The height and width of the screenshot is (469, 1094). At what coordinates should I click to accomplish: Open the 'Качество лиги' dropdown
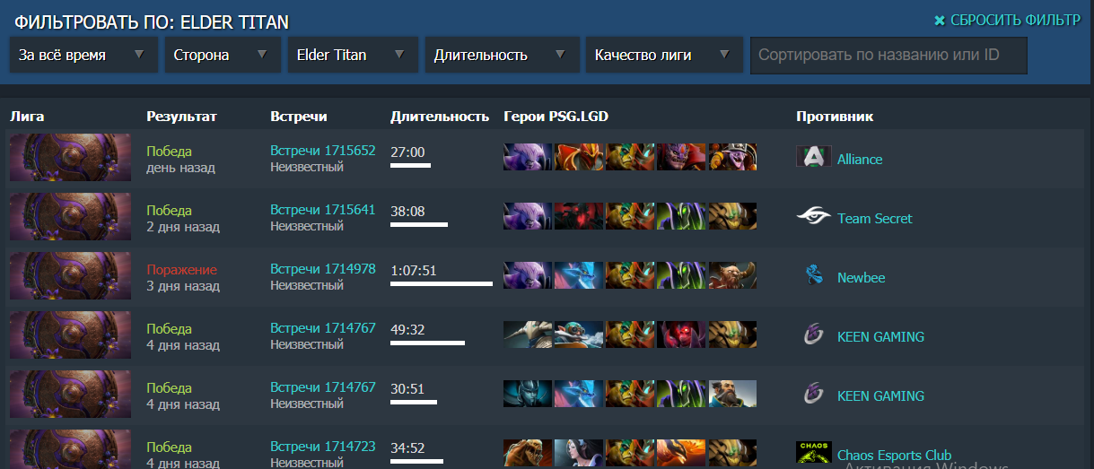664,55
